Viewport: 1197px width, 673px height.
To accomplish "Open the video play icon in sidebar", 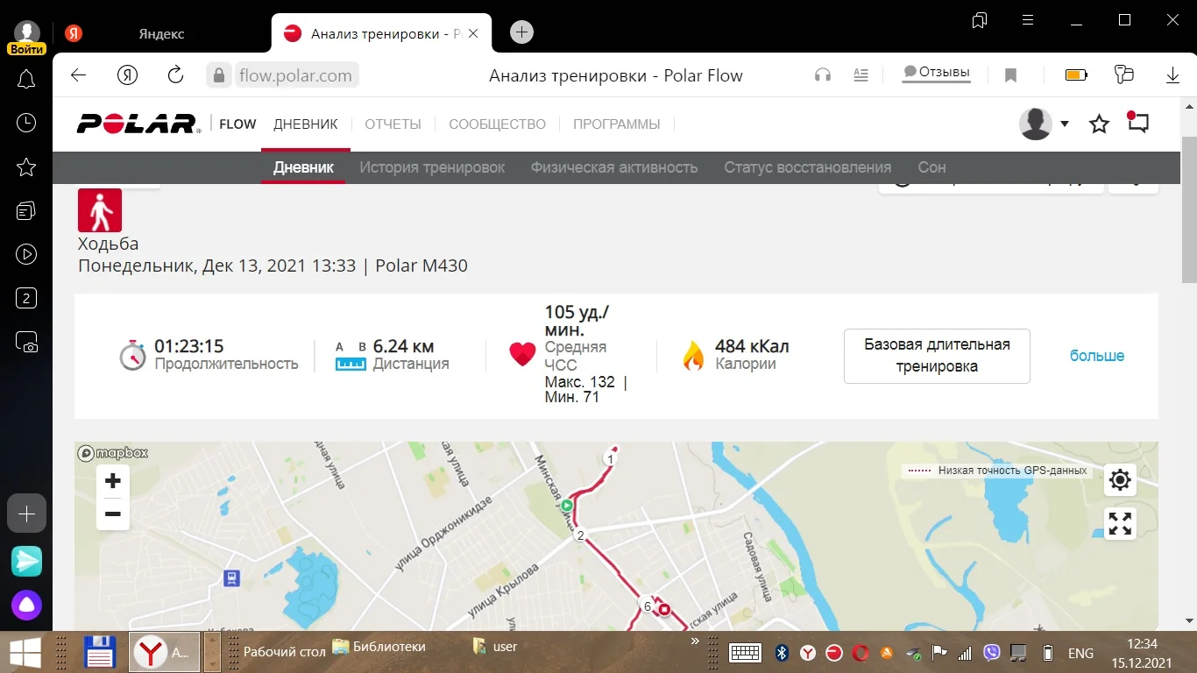I will click(x=26, y=254).
